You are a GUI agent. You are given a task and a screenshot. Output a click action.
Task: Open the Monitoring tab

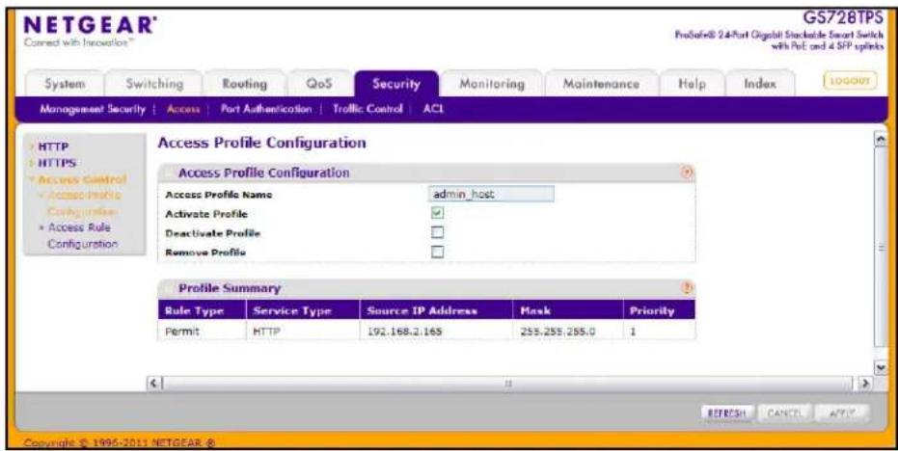tap(492, 84)
